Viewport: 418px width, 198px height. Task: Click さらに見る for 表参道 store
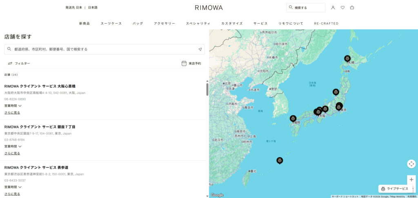click(x=12, y=194)
